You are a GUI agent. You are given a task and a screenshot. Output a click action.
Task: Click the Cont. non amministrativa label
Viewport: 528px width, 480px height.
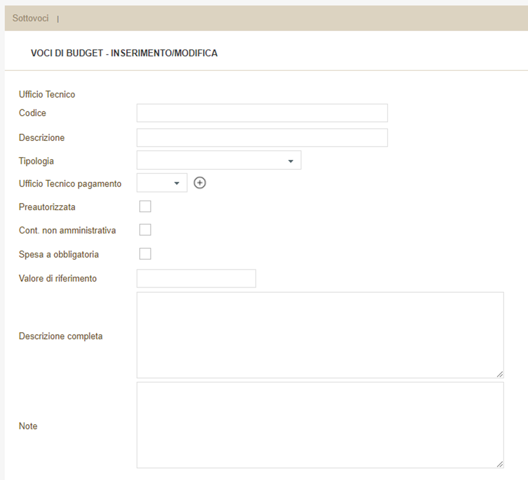tap(67, 230)
